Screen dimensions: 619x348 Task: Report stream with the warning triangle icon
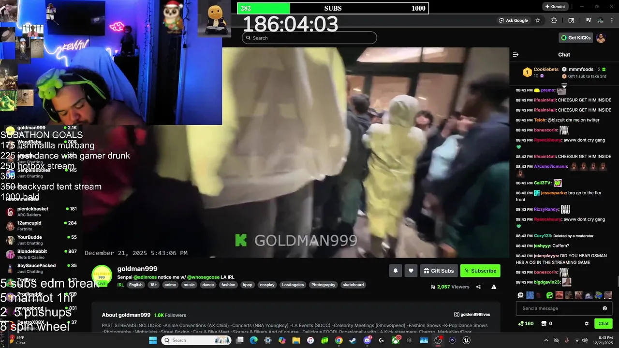[494, 287]
